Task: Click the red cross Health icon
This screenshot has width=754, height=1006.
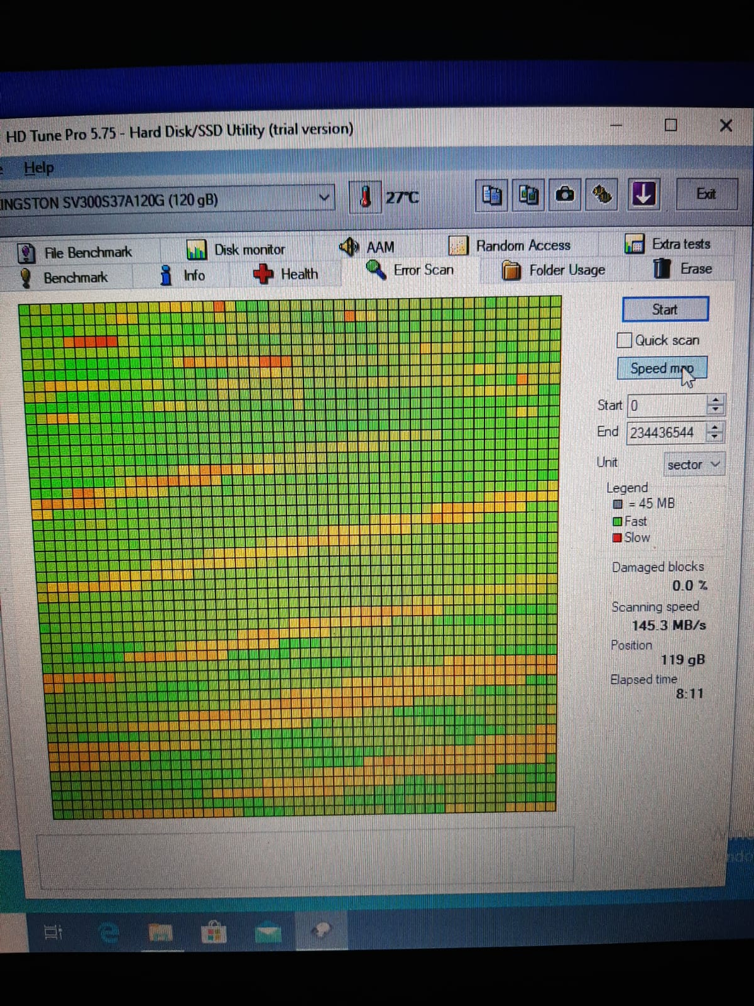Action: pyautogui.click(x=263, y=274)
